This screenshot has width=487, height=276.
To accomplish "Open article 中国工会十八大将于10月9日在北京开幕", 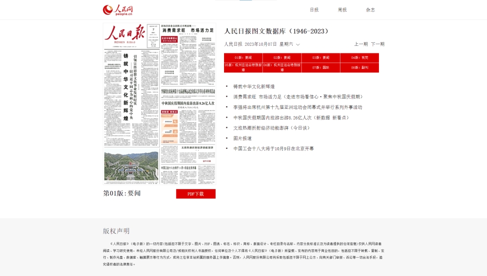I will tap(274, 148).
